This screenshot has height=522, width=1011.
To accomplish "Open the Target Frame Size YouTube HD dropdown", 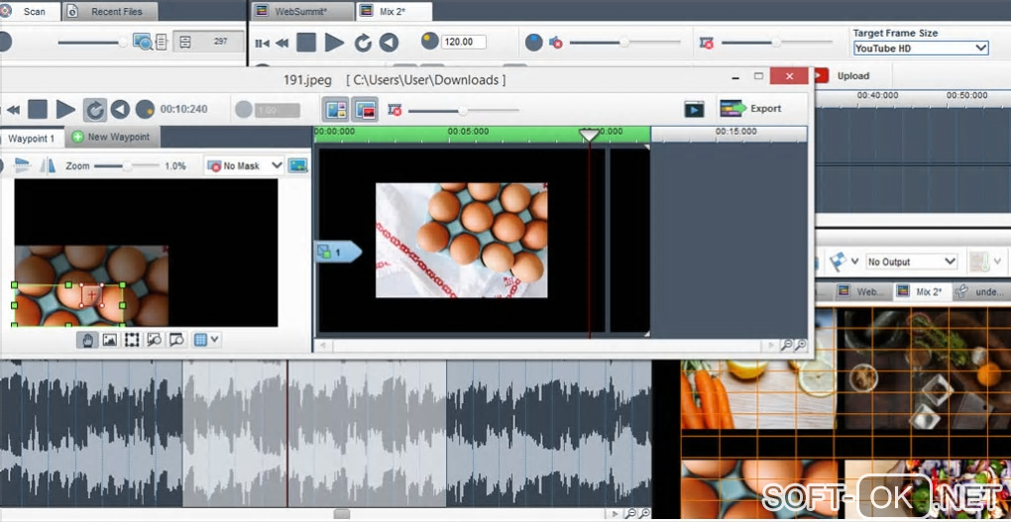I will click(921, 49).
